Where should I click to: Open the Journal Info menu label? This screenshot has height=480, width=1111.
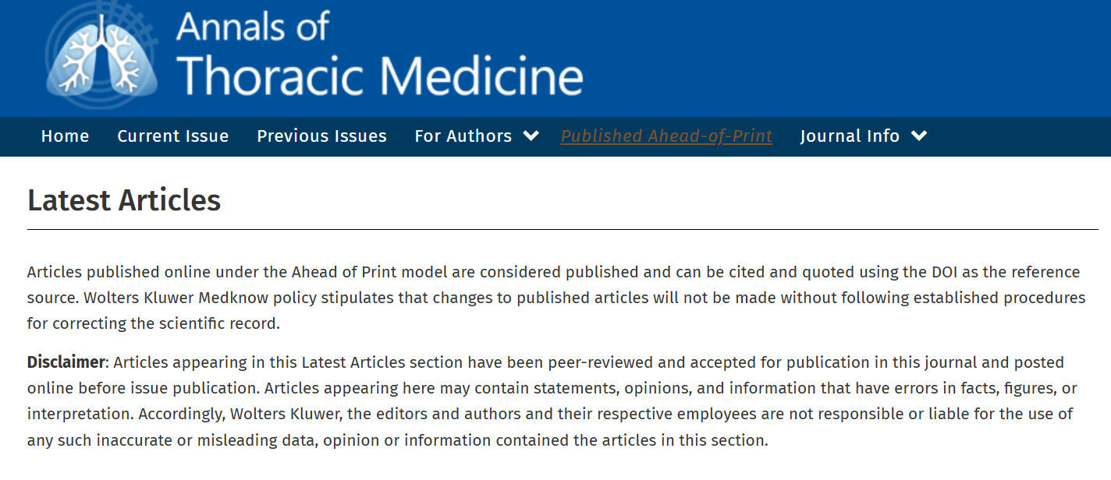(850, 136)
